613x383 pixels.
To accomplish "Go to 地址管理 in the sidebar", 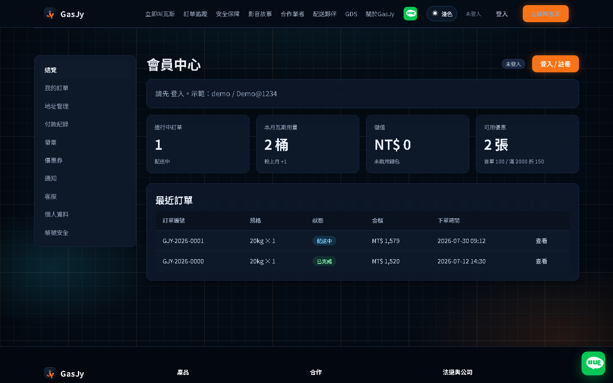I will click(85, 106).
